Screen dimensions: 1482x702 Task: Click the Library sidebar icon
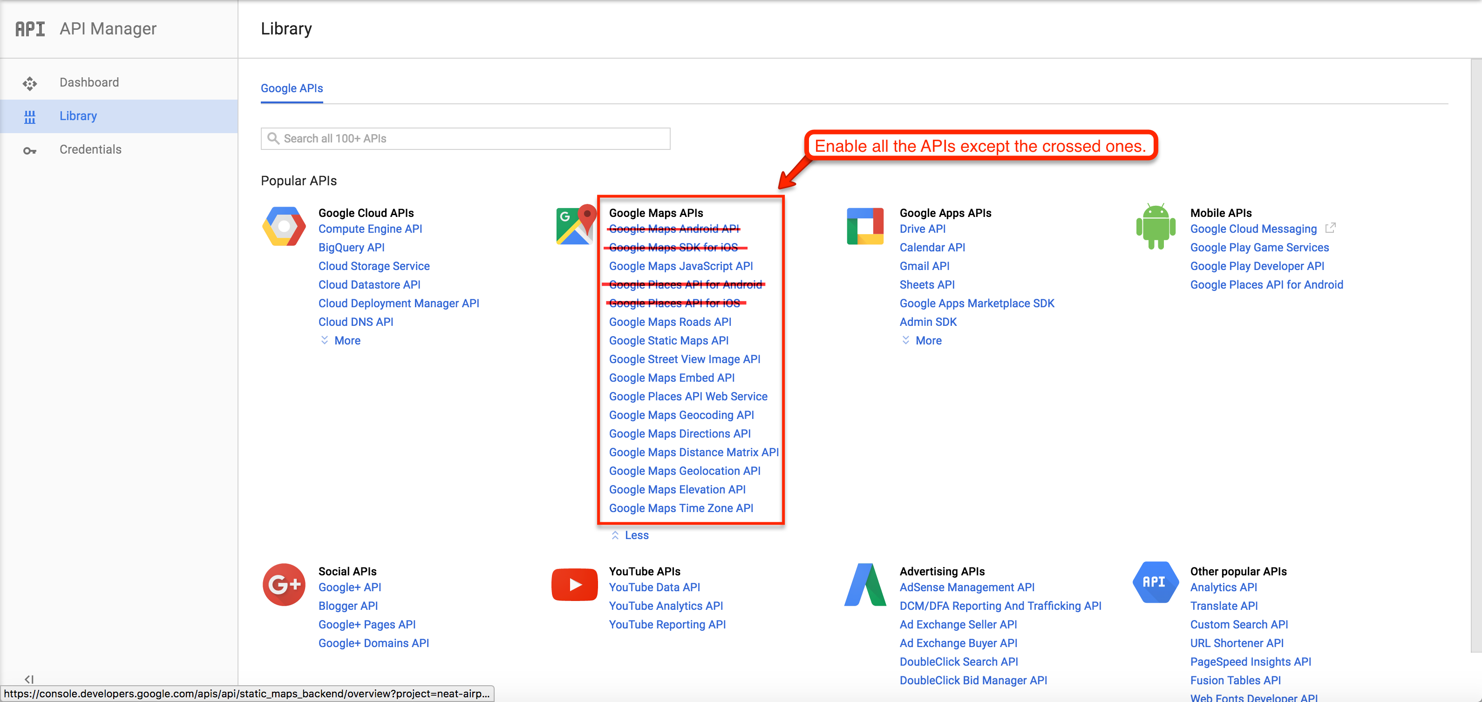point(30,117)
